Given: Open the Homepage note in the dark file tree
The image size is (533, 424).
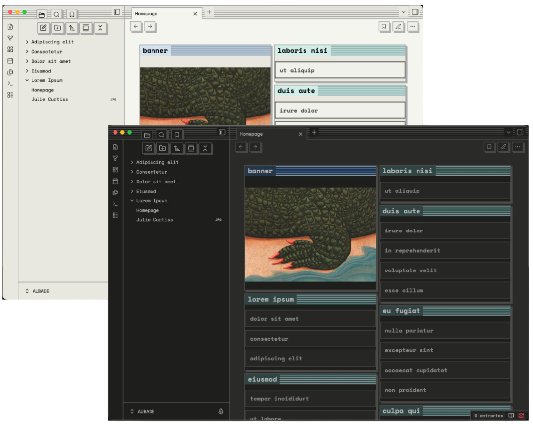Looking at the screenshot, I should click(148, 210).
